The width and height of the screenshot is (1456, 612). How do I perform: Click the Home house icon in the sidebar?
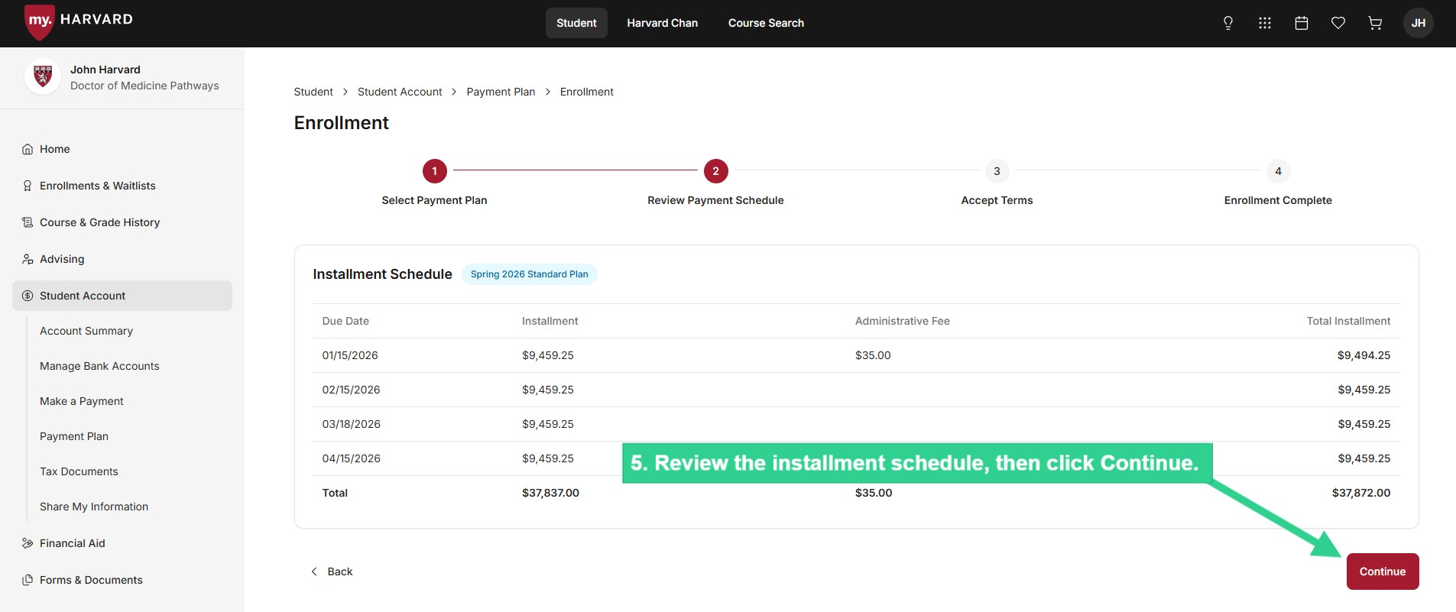coord(28,149)
